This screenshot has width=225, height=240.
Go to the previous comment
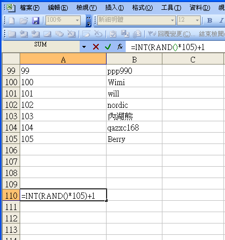(24, 34)
